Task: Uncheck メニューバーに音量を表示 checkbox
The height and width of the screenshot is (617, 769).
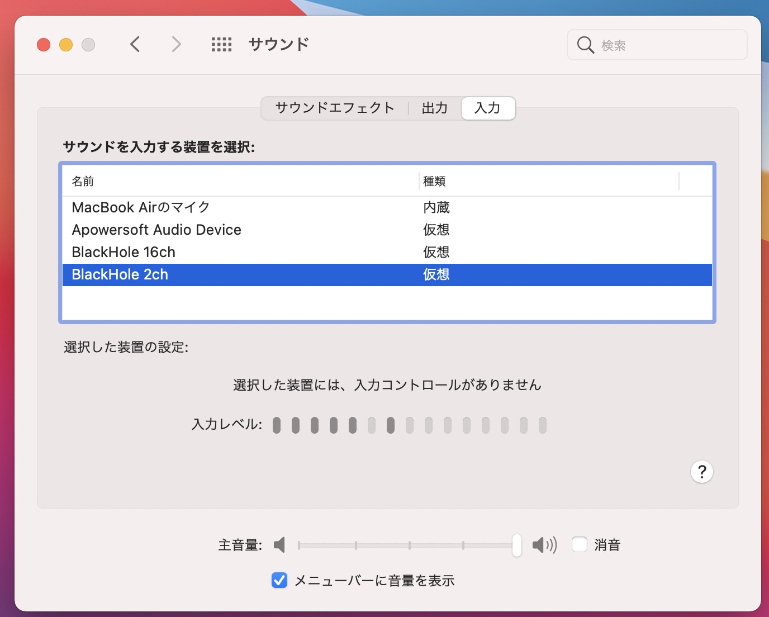Action: (x=279, y=580)
